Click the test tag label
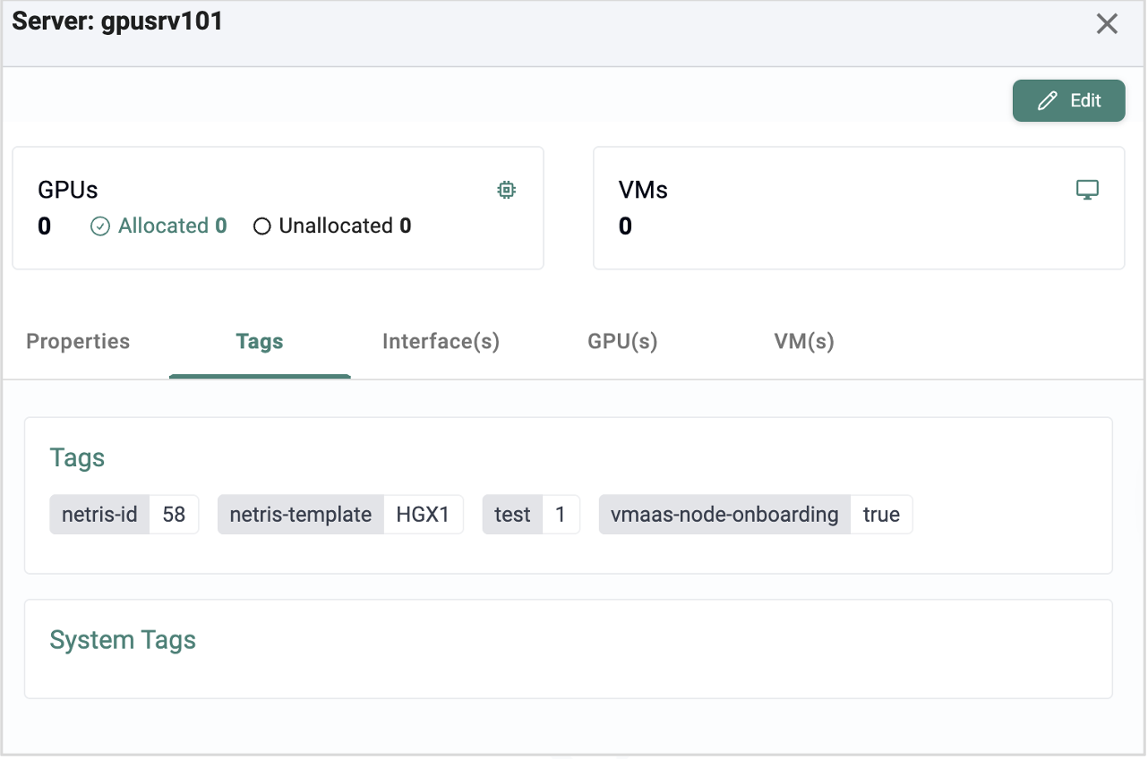The width and height of the screenshot is (1148, 759). click(x=512, y=515)
